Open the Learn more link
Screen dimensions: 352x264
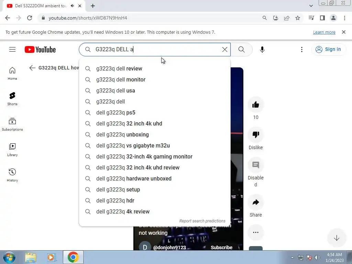coord(324,32)
